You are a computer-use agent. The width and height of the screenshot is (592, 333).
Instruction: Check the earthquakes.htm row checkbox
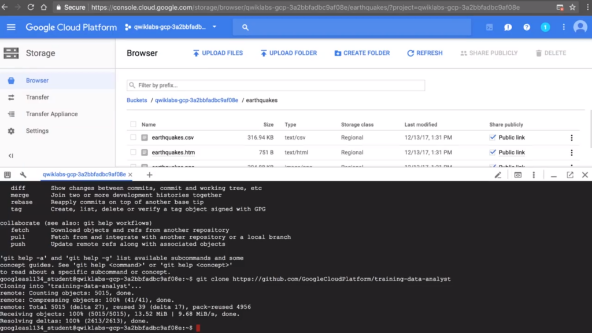[134, 152]
